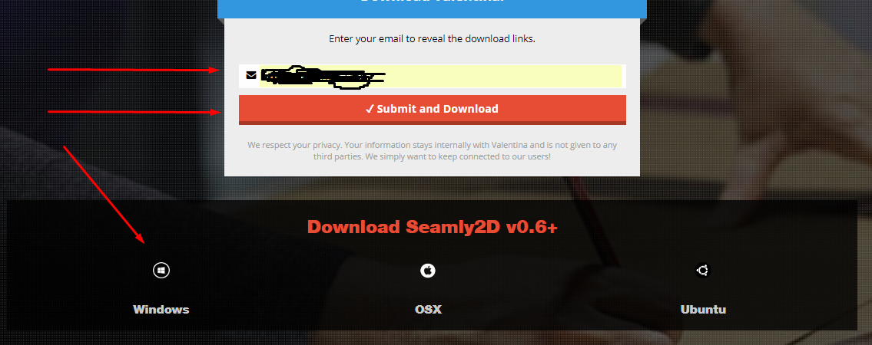
Task: Open the Windows download link text
Action: [161, 310]
